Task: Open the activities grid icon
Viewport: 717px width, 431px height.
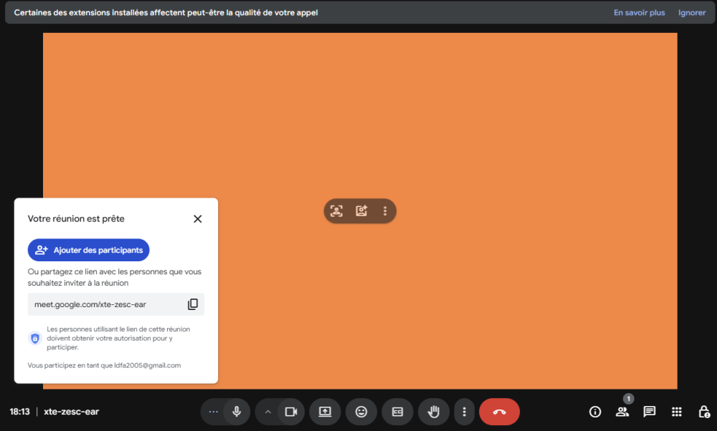Action: [676, 412]
